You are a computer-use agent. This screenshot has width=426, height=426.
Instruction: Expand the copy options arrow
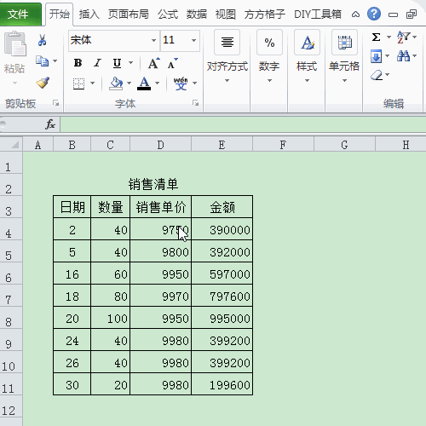pyautogui.click(x=55, y=61)
